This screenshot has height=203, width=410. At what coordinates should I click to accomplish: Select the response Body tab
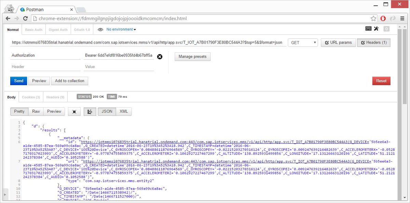coord(12,97)
